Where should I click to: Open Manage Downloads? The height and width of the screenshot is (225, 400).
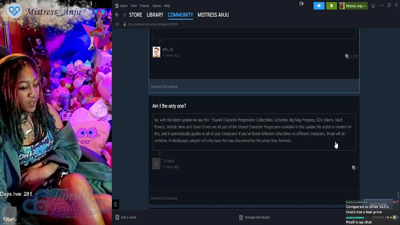coord(257,217)
